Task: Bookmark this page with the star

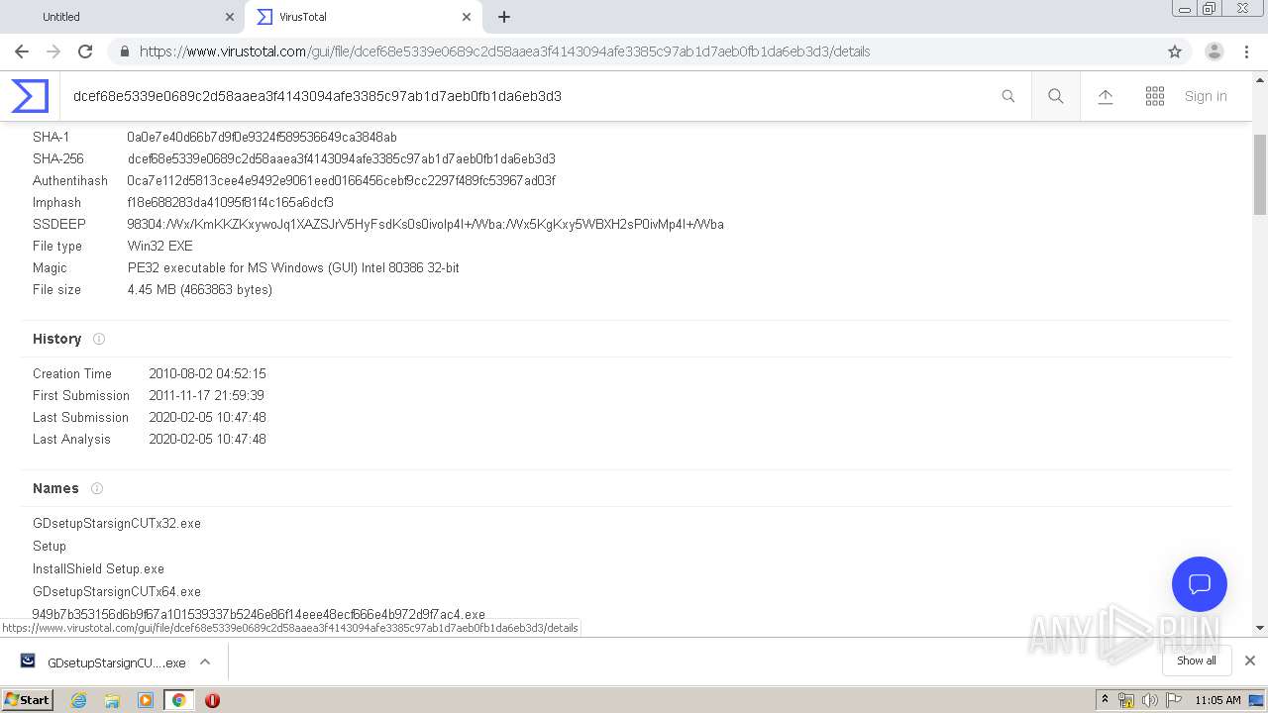Action: (1175, 51)
